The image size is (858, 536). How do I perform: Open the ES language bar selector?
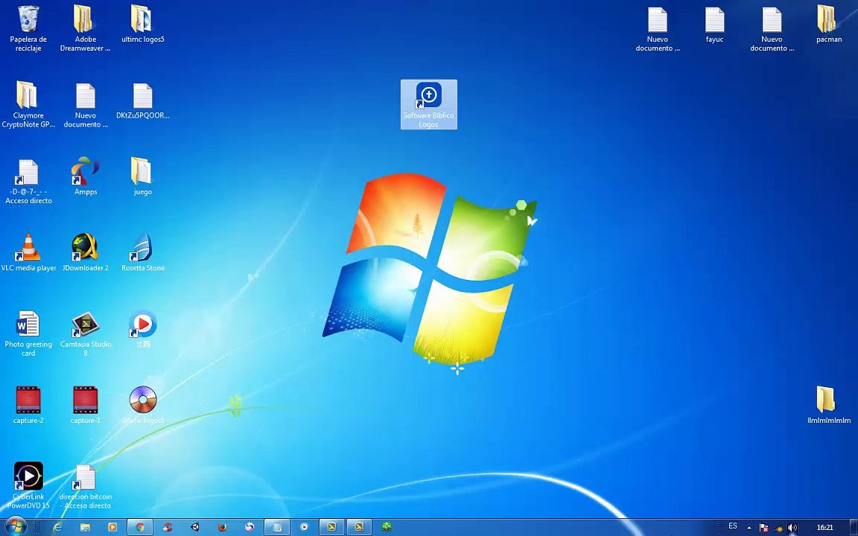point(733,526)
